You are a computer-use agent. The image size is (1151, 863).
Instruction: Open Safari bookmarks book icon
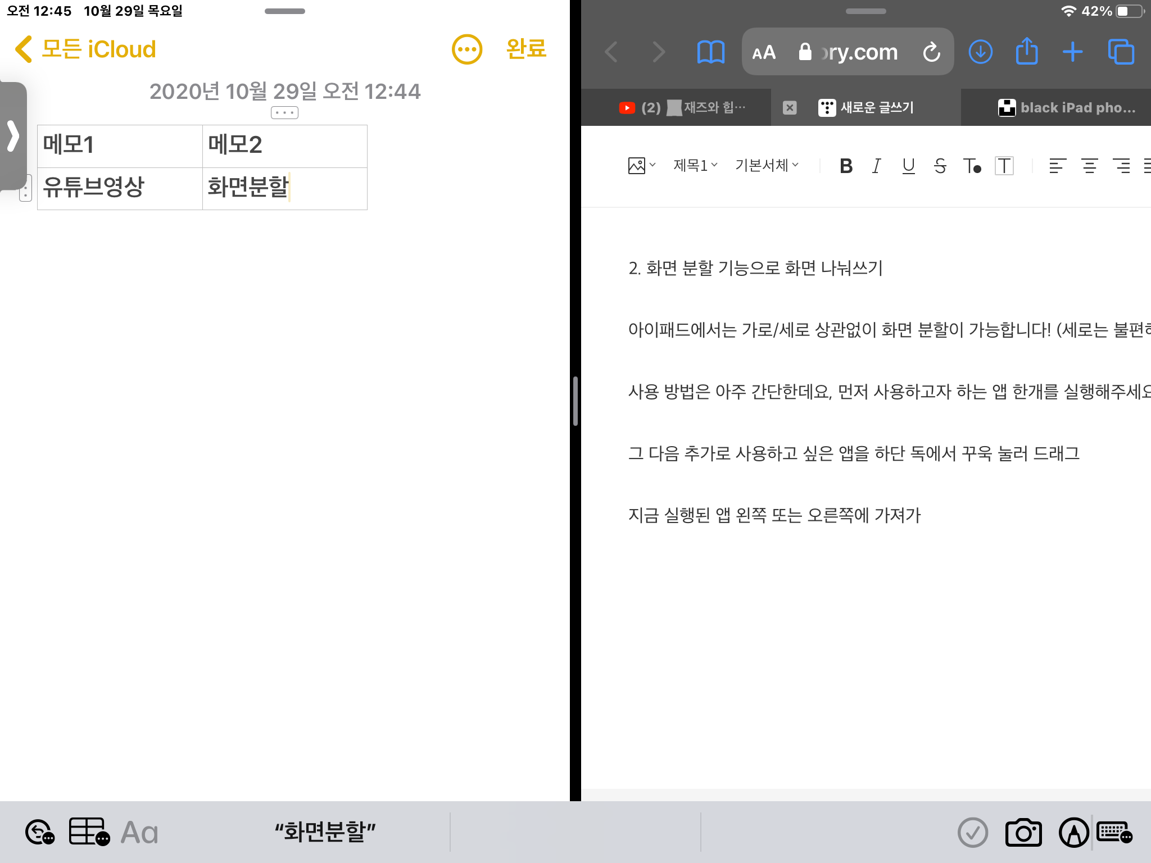(x=711, y=52)
